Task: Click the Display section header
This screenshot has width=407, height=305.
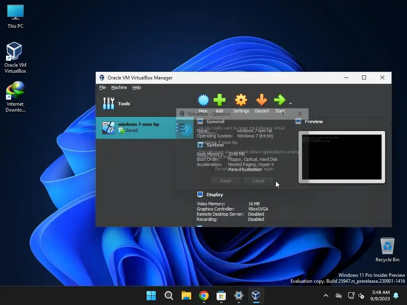Action: [215, 195]
